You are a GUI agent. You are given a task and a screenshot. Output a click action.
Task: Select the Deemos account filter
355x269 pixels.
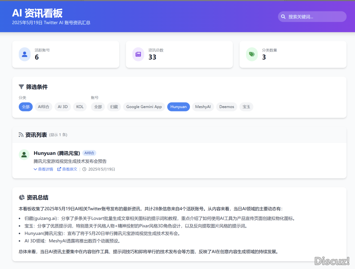click(x=226, y=107)
